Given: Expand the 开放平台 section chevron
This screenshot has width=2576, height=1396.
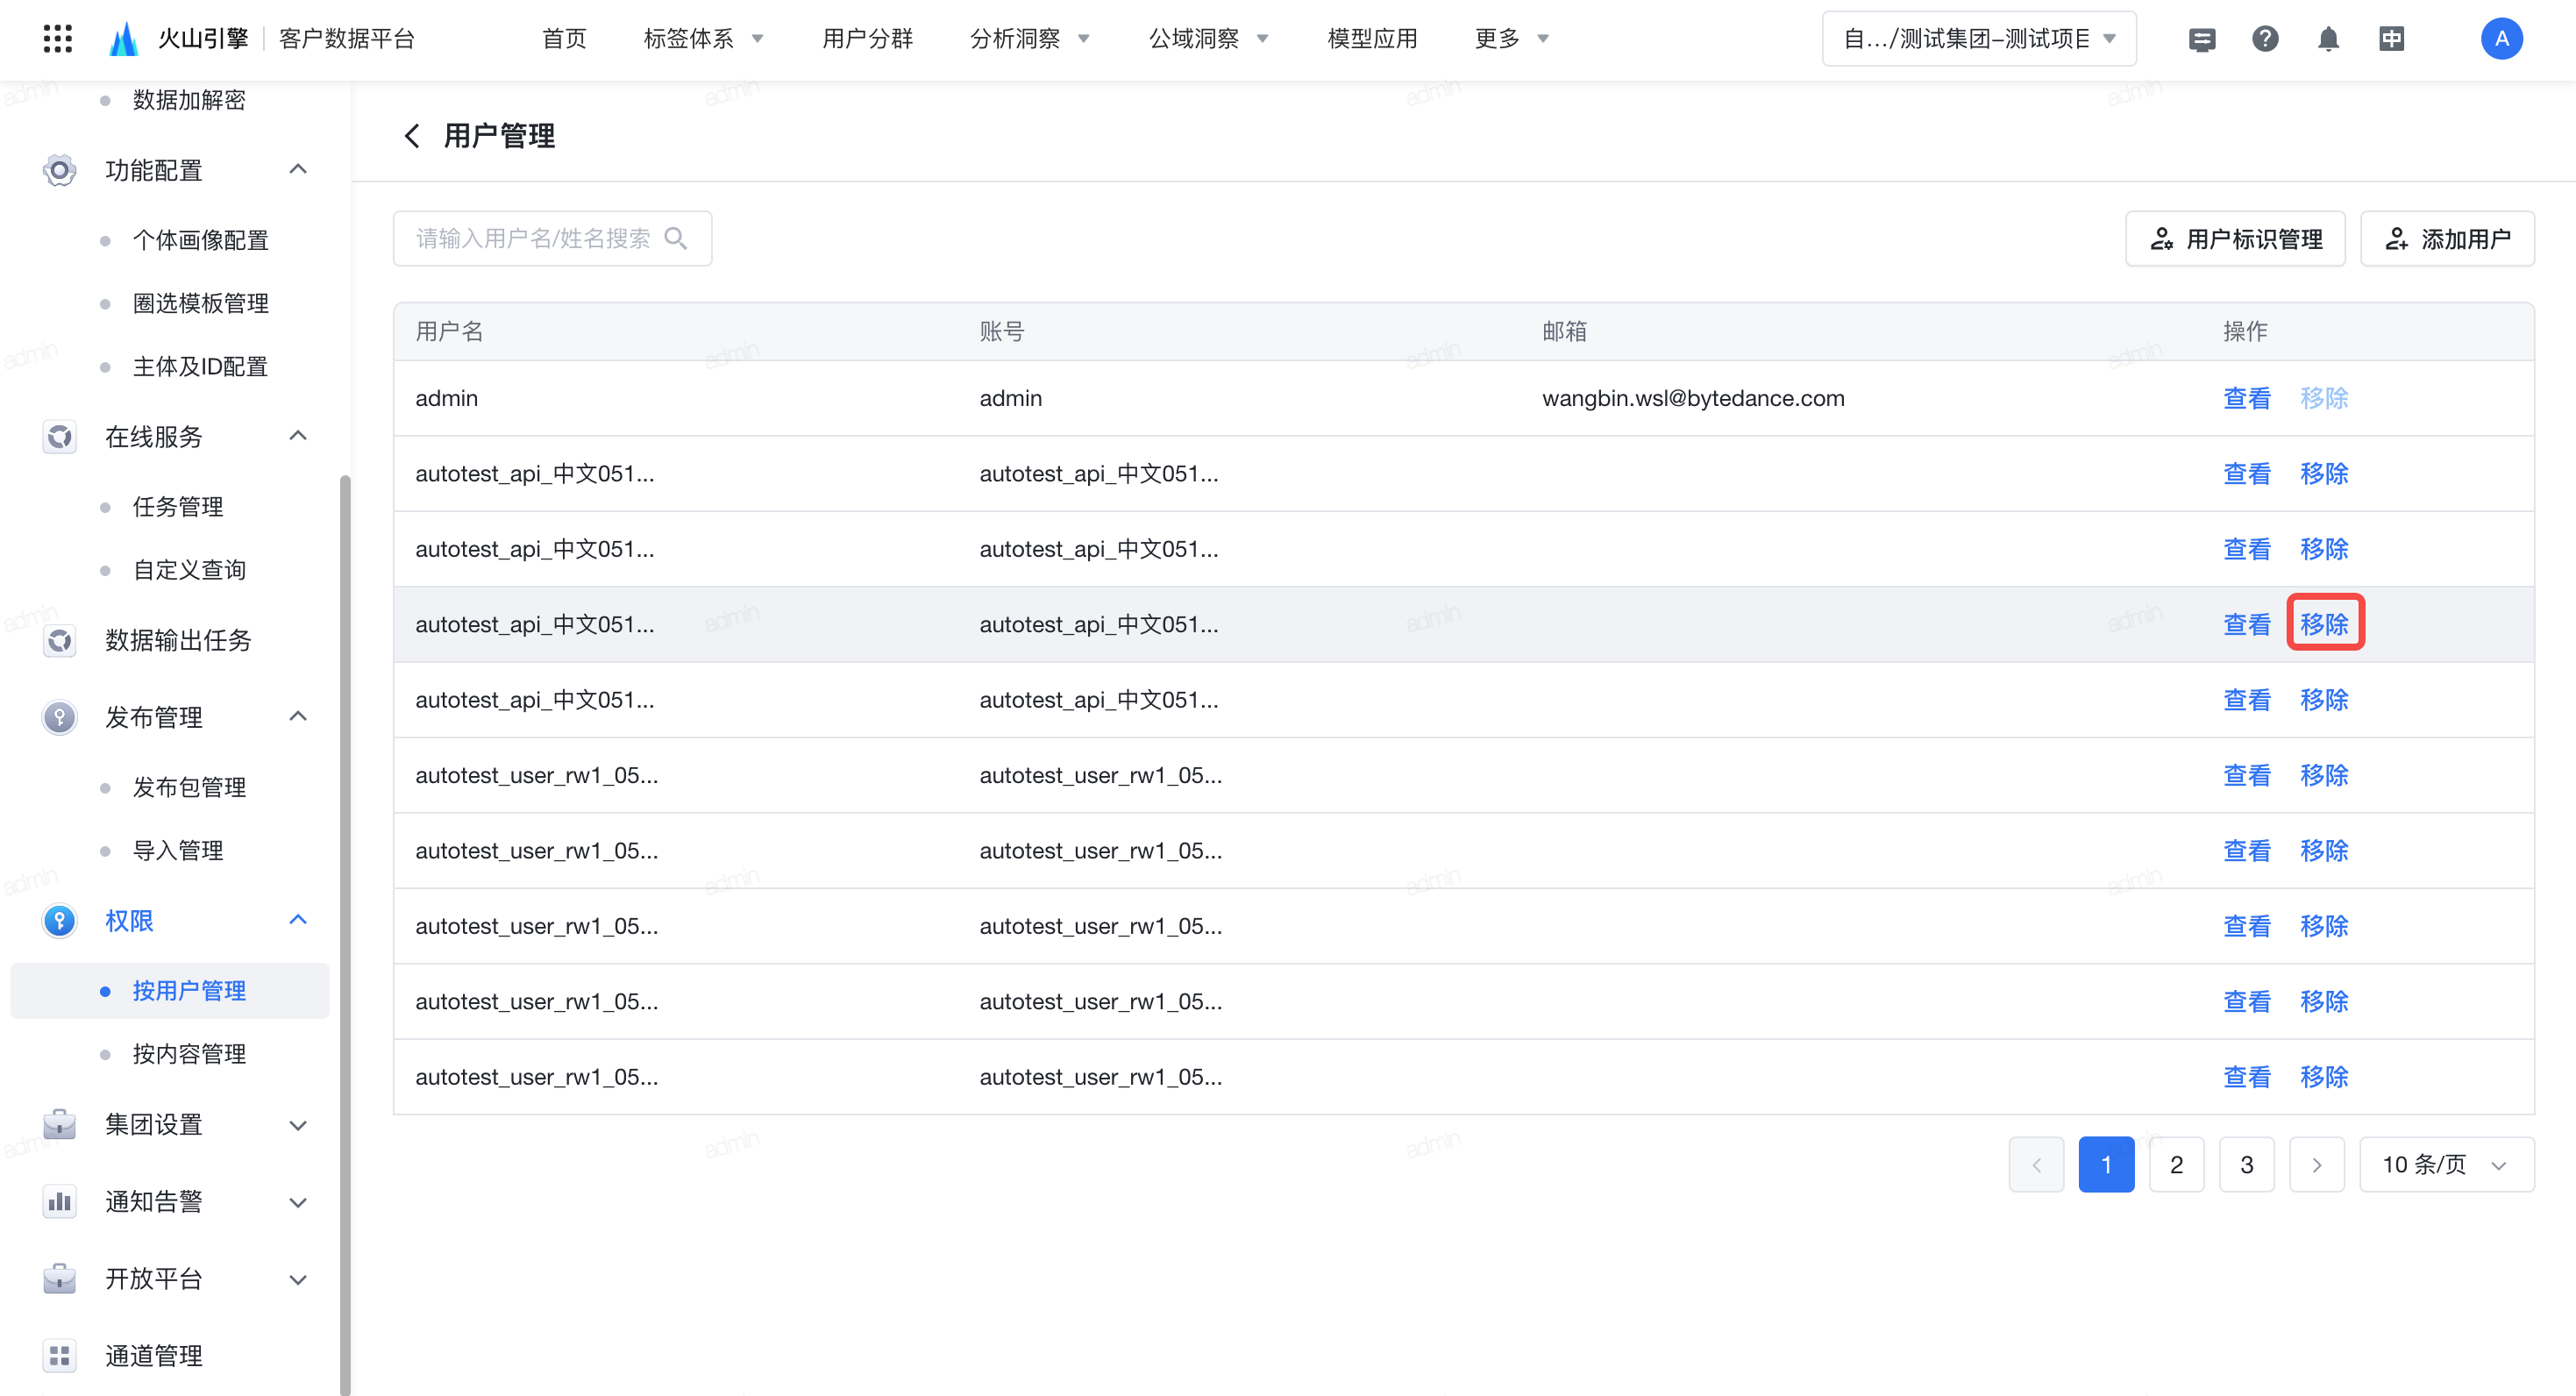Looking at the screenshot, I should (x=298, y=1279).
